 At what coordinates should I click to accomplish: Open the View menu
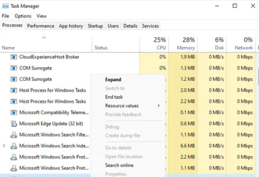42,16
